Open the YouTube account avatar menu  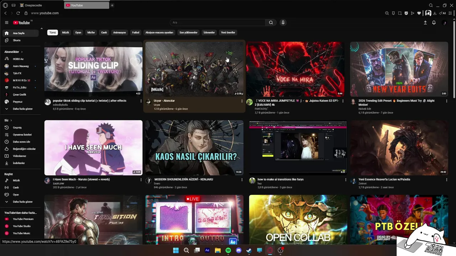point(444,22)
